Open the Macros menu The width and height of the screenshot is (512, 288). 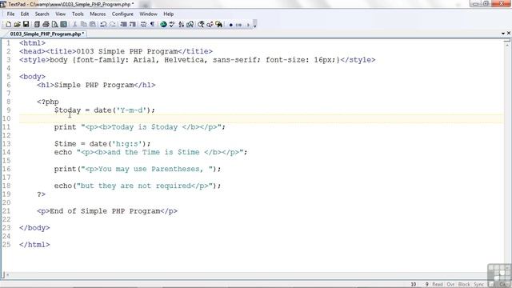click(x=98, y=14)
